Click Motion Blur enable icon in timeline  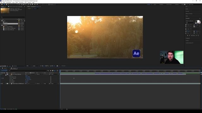(x=55, y=71)
